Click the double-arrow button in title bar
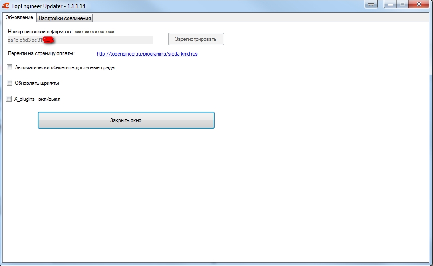The width and height of the screenshot is (433, 266). (x=371, y=4)
